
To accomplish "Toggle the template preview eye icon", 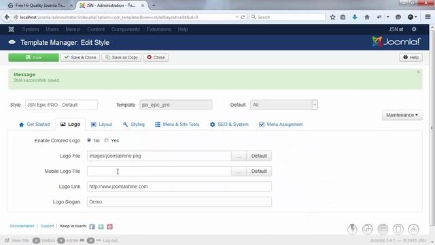I will (x=12, y=42).
